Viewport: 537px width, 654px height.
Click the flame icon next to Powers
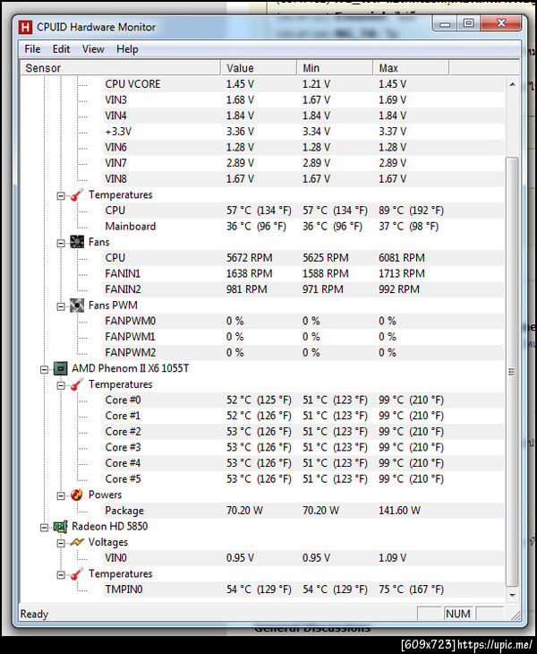click(x=77, y=495)
